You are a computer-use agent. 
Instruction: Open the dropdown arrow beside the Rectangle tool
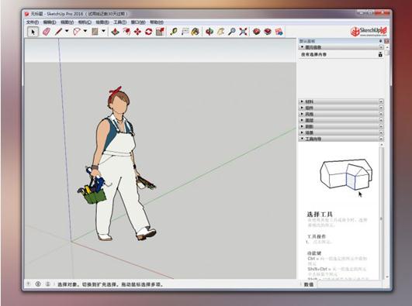pos(103,31)
